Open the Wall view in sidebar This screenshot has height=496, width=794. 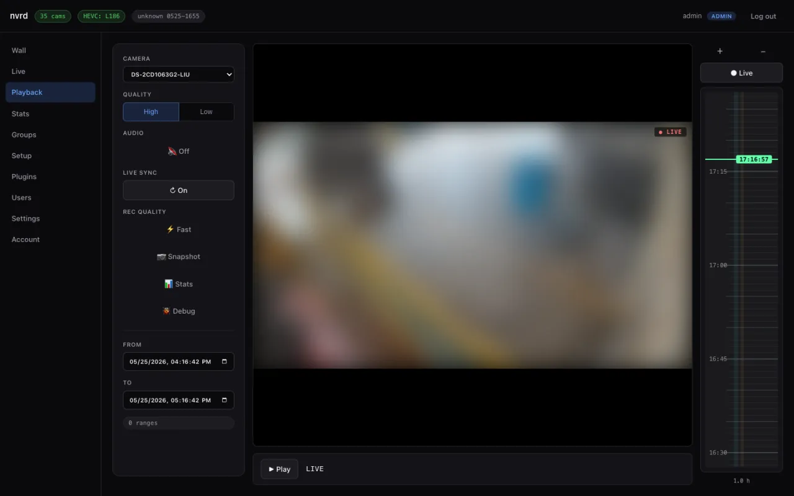50,50
